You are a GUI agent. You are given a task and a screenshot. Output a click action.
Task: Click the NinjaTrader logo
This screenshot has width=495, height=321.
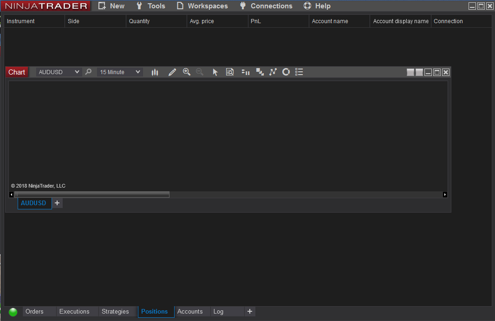pyautogui.click(x=46, y=6)
